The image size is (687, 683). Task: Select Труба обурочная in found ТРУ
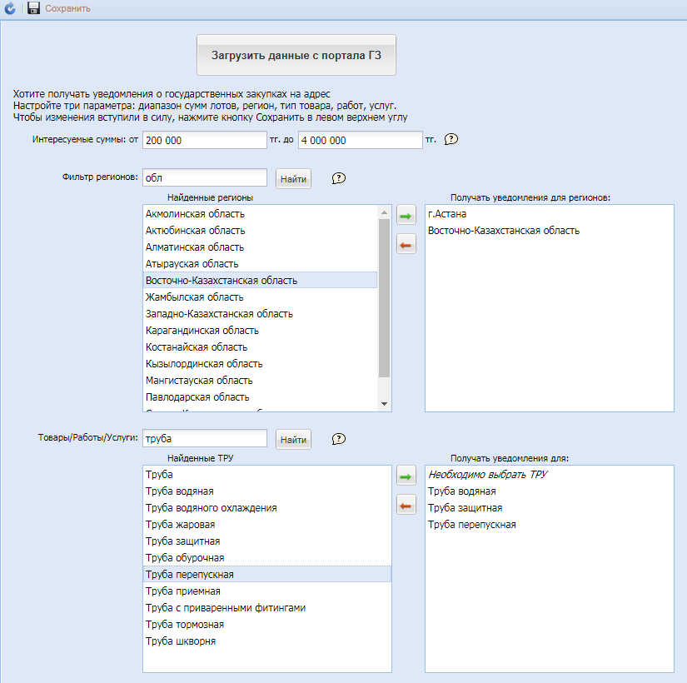pos(267,558)
